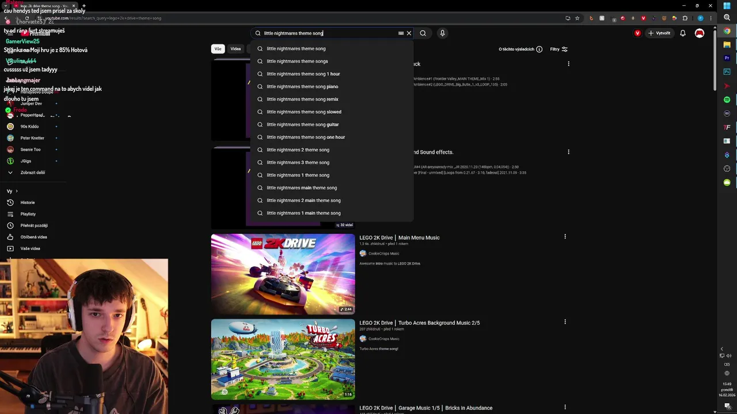The width and height of the screenshot is (737, 414).
Task: Choose suggestion 'little nightmares 3 theme song'
Action: tap(332, 162)
